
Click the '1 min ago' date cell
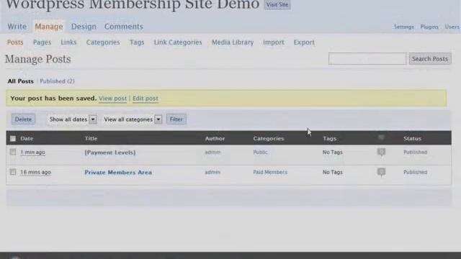[x=32, y=152]
